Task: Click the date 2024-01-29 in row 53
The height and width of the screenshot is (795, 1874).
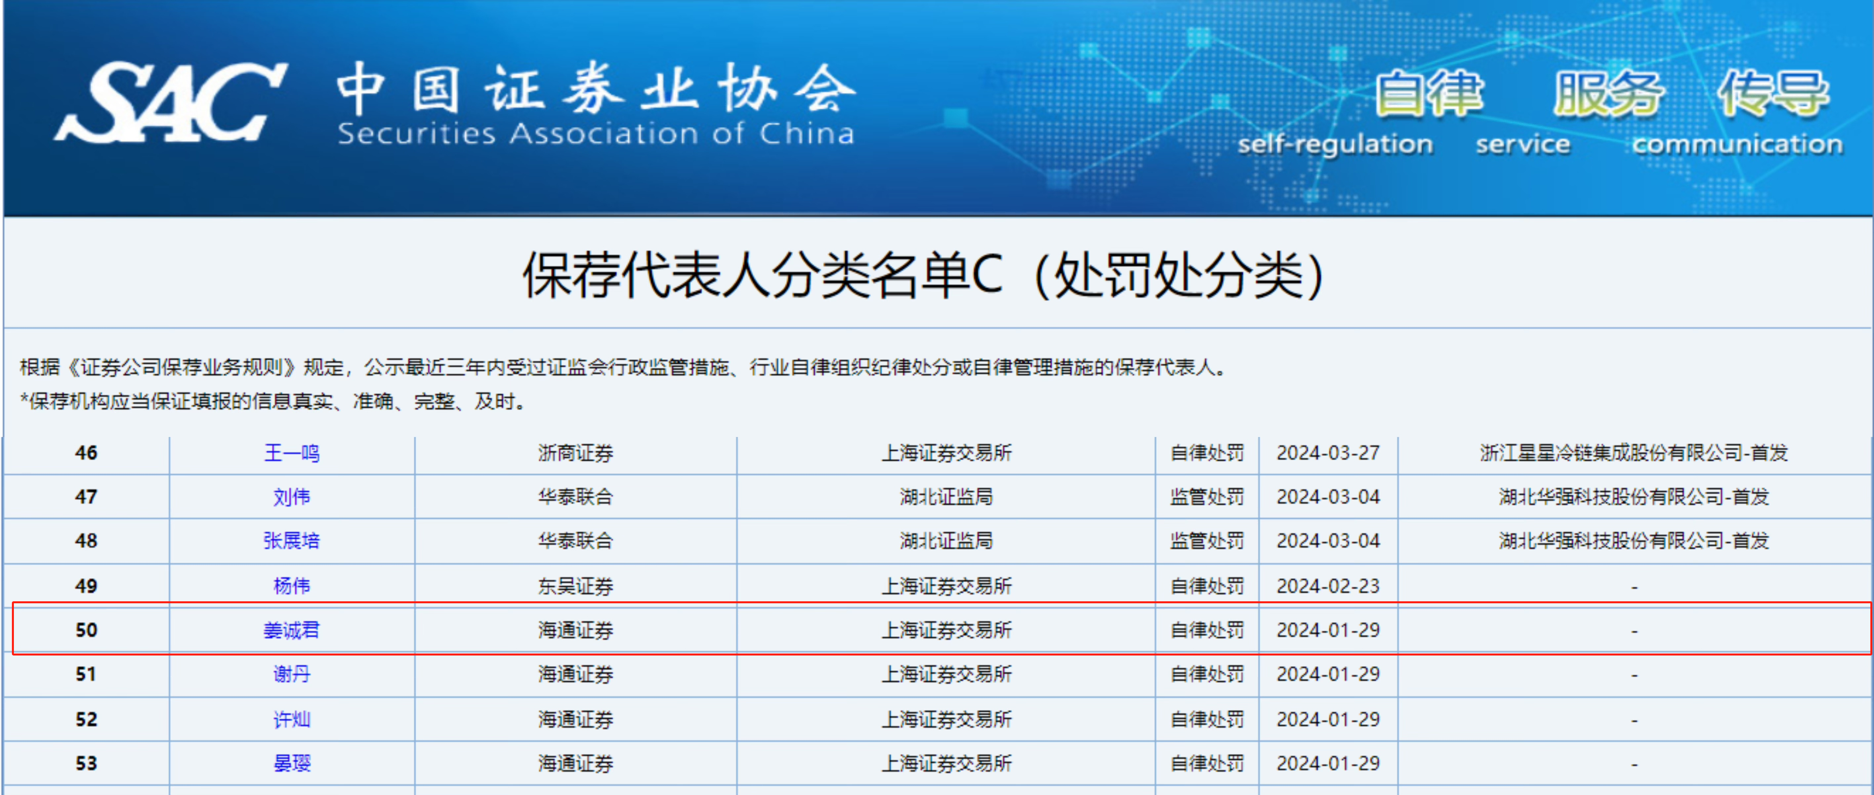Action: [x=1328, y=763]
